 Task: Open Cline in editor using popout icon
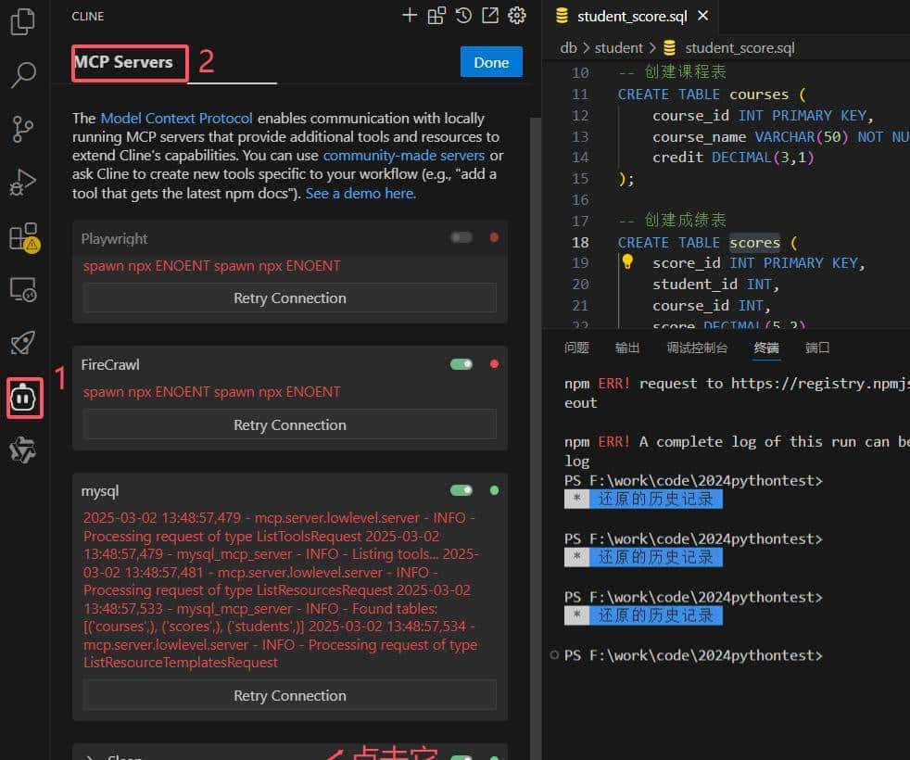pyautogui.click(x=490, y=15)
